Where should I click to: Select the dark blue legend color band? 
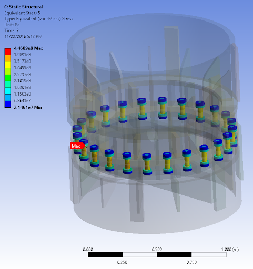coord(7,104)
